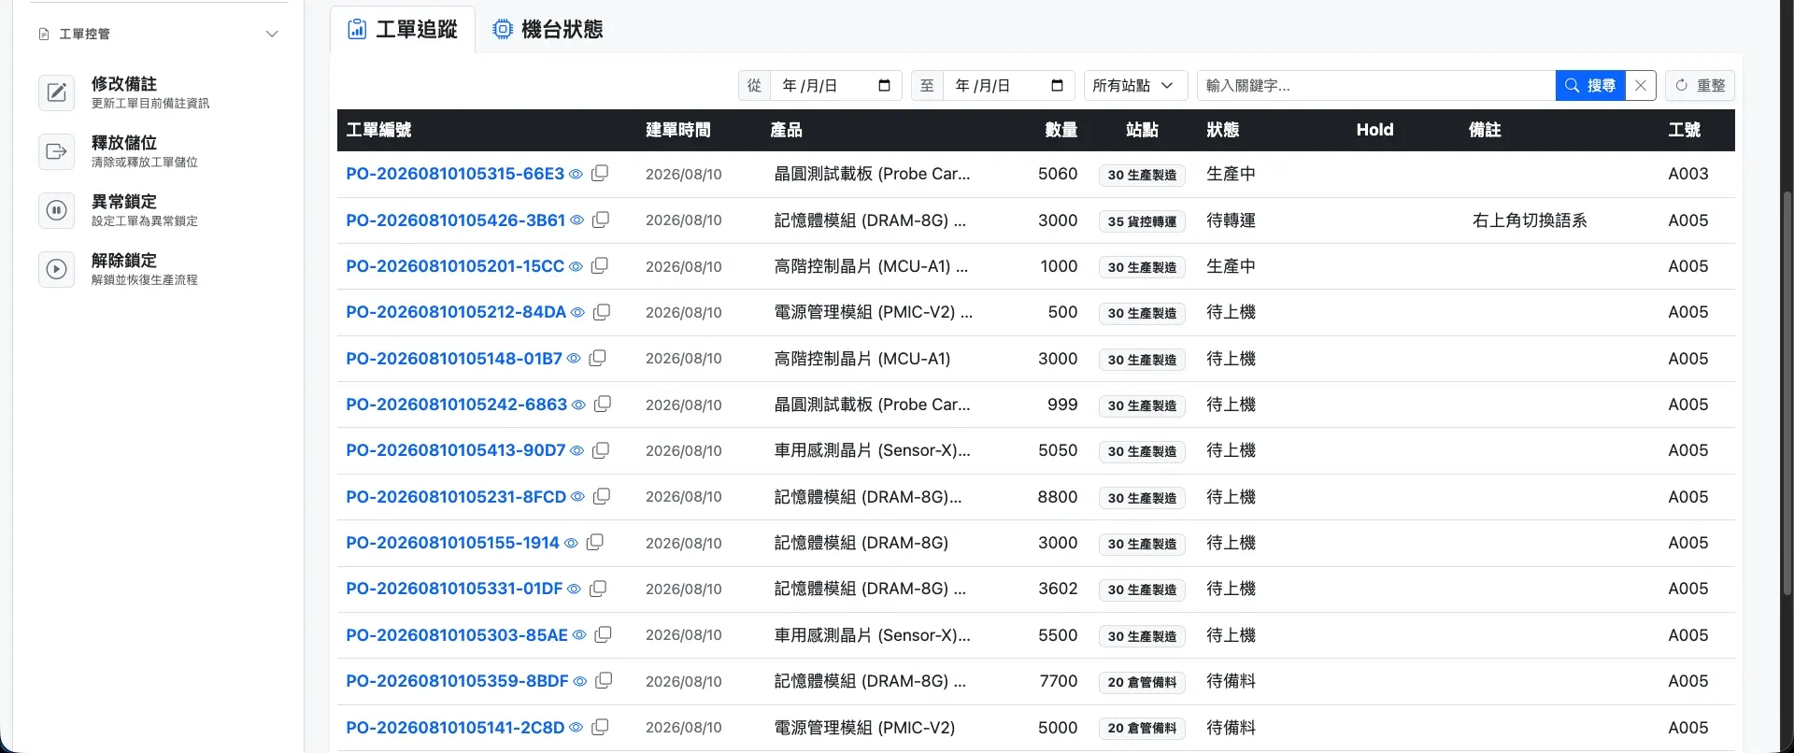The width and height of the screenshot is (1794, 753).
Task: Click the page vertical scrollbar
Action: 1787,392
